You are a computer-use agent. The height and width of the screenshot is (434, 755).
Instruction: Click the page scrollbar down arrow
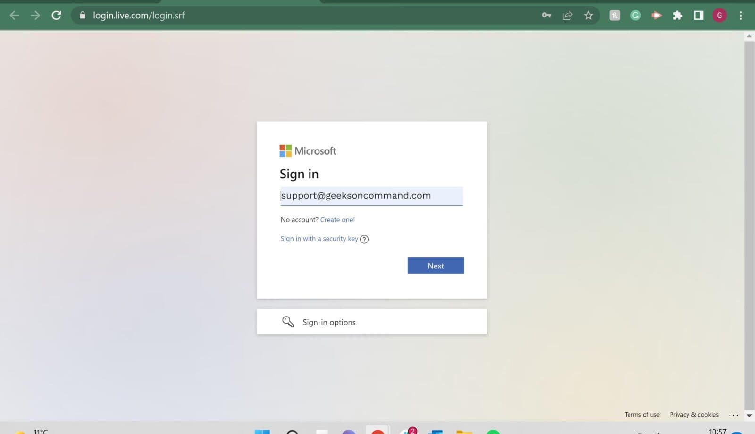click(x=749, y=416)
